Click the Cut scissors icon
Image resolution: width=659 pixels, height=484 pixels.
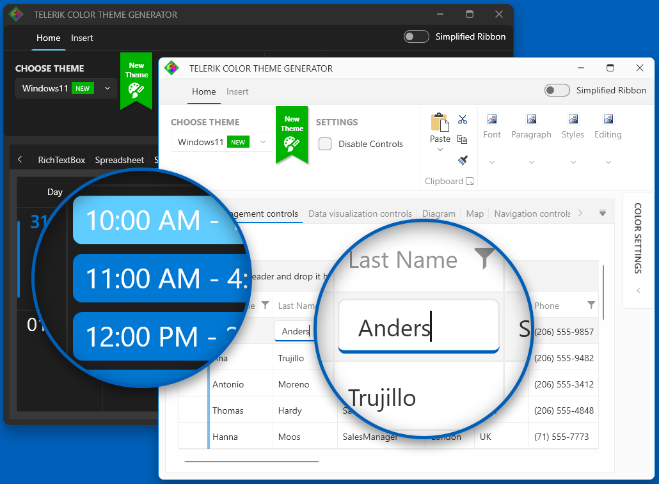pos(463,120)
